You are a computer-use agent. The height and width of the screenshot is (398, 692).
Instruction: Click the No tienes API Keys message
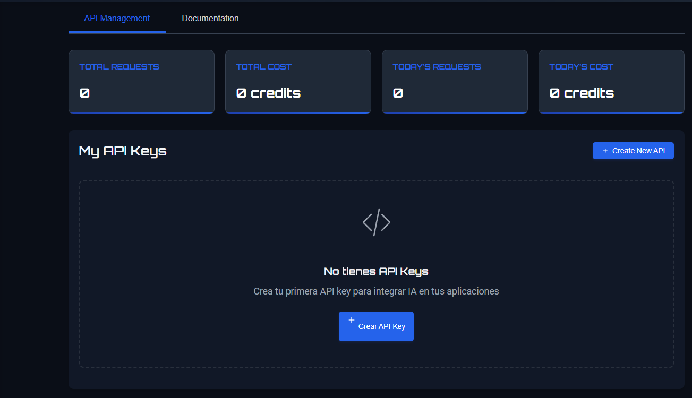(x=377, y=271)
